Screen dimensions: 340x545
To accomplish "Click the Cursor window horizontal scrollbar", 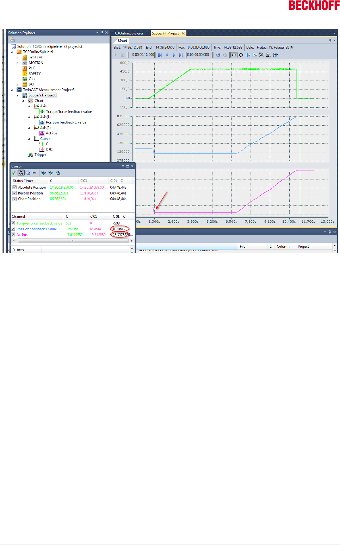I will pyautogui.click(x=73, y=241).
